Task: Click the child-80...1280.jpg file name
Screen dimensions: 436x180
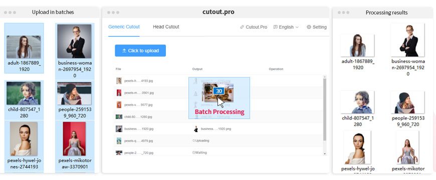Action: pos(138,117)
